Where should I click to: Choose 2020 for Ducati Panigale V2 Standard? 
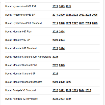click(55, 90)
